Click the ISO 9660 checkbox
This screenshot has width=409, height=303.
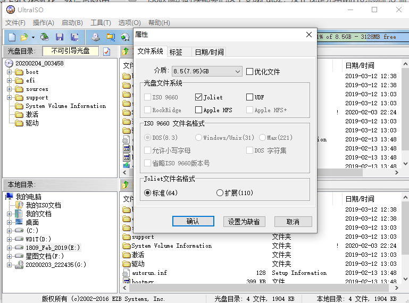[x=147, y=97]
